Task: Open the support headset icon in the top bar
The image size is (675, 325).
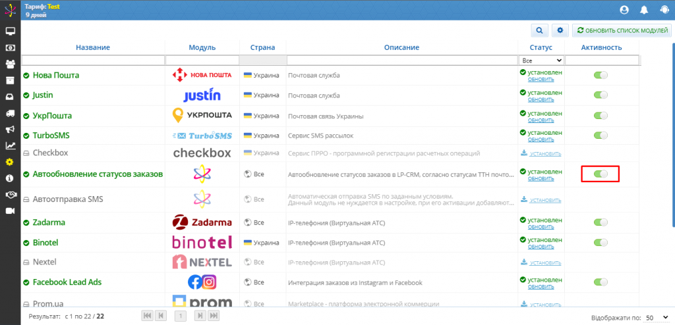Action: click(x=664, y=11)
